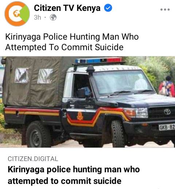The height and width of the screenshot is (189, 175).
Task: Open the bold Kirinyaga police article headline
Action: point(74,175)
